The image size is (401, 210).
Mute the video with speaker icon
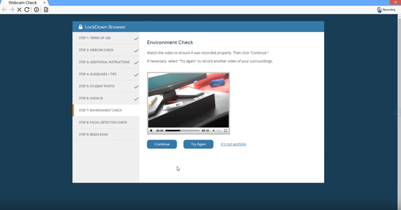point(214,131)
